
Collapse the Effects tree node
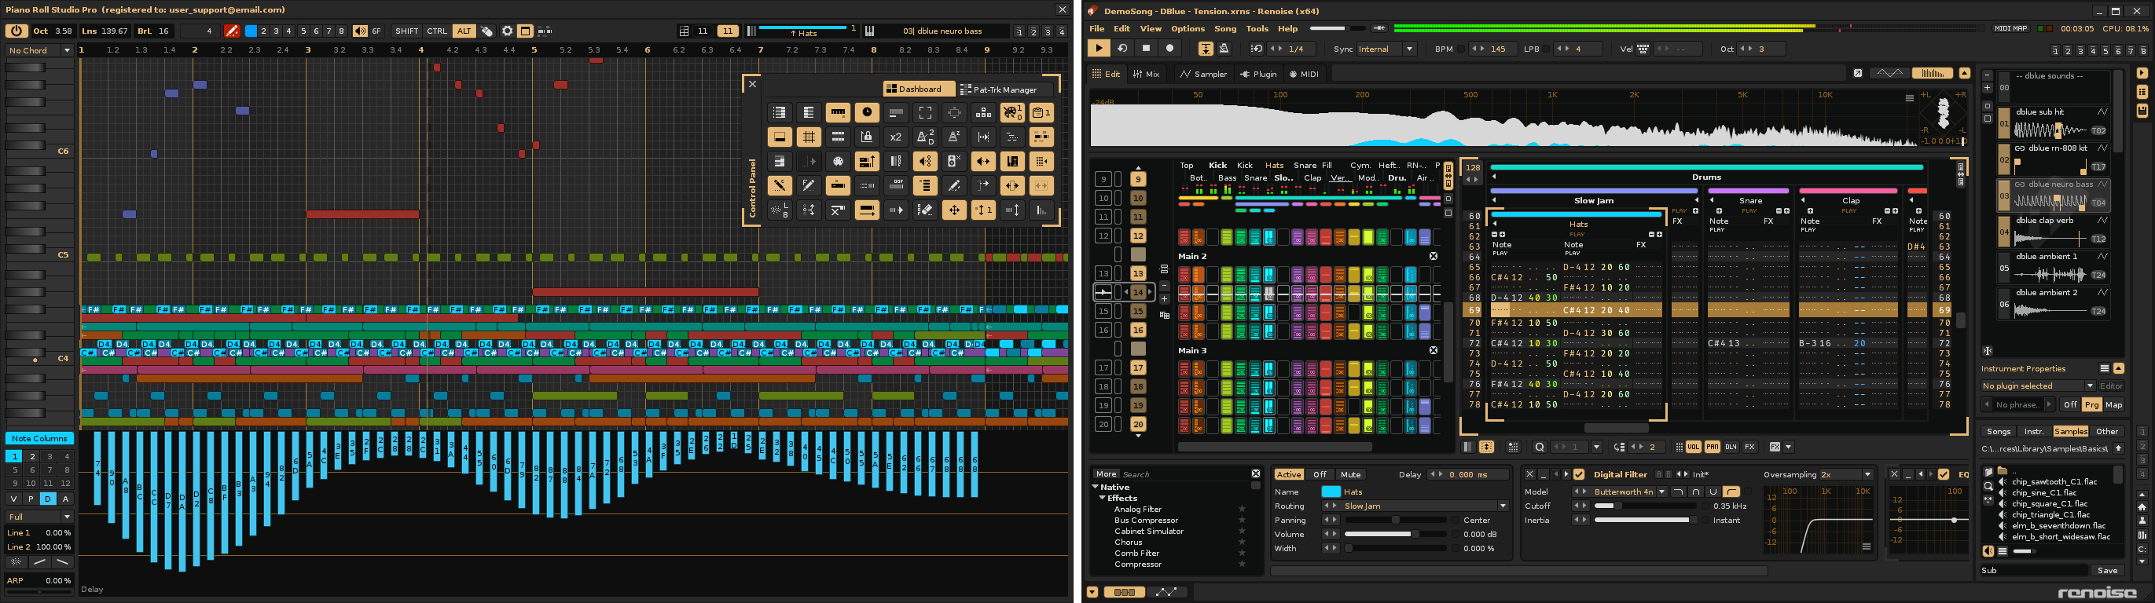[1103, 498]
